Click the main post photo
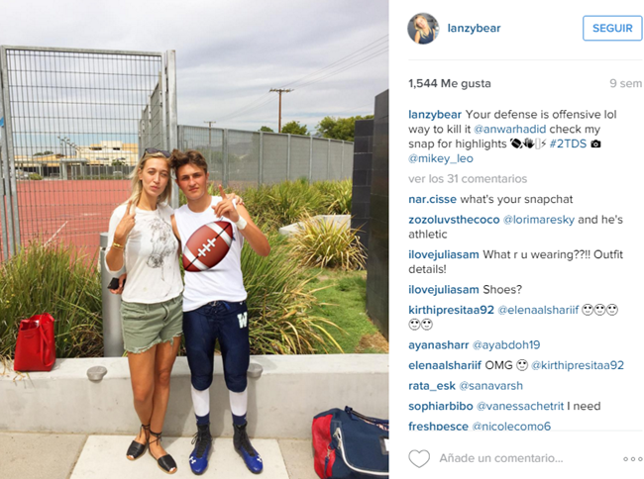This screenshot has height=479, width=644. (x=194, y=239)
